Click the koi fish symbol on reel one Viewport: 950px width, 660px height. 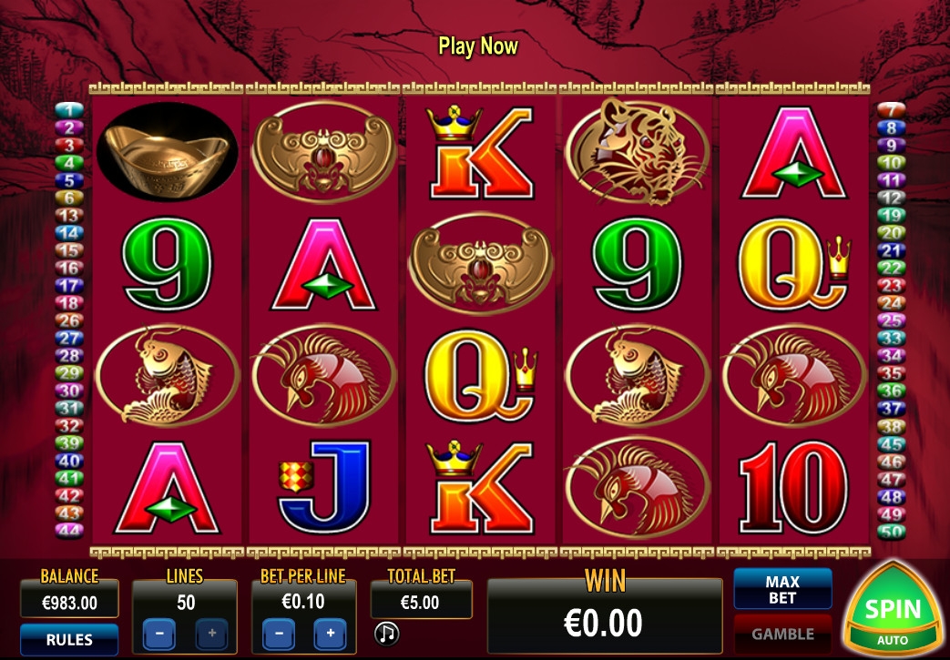click(x=168, y=375)
